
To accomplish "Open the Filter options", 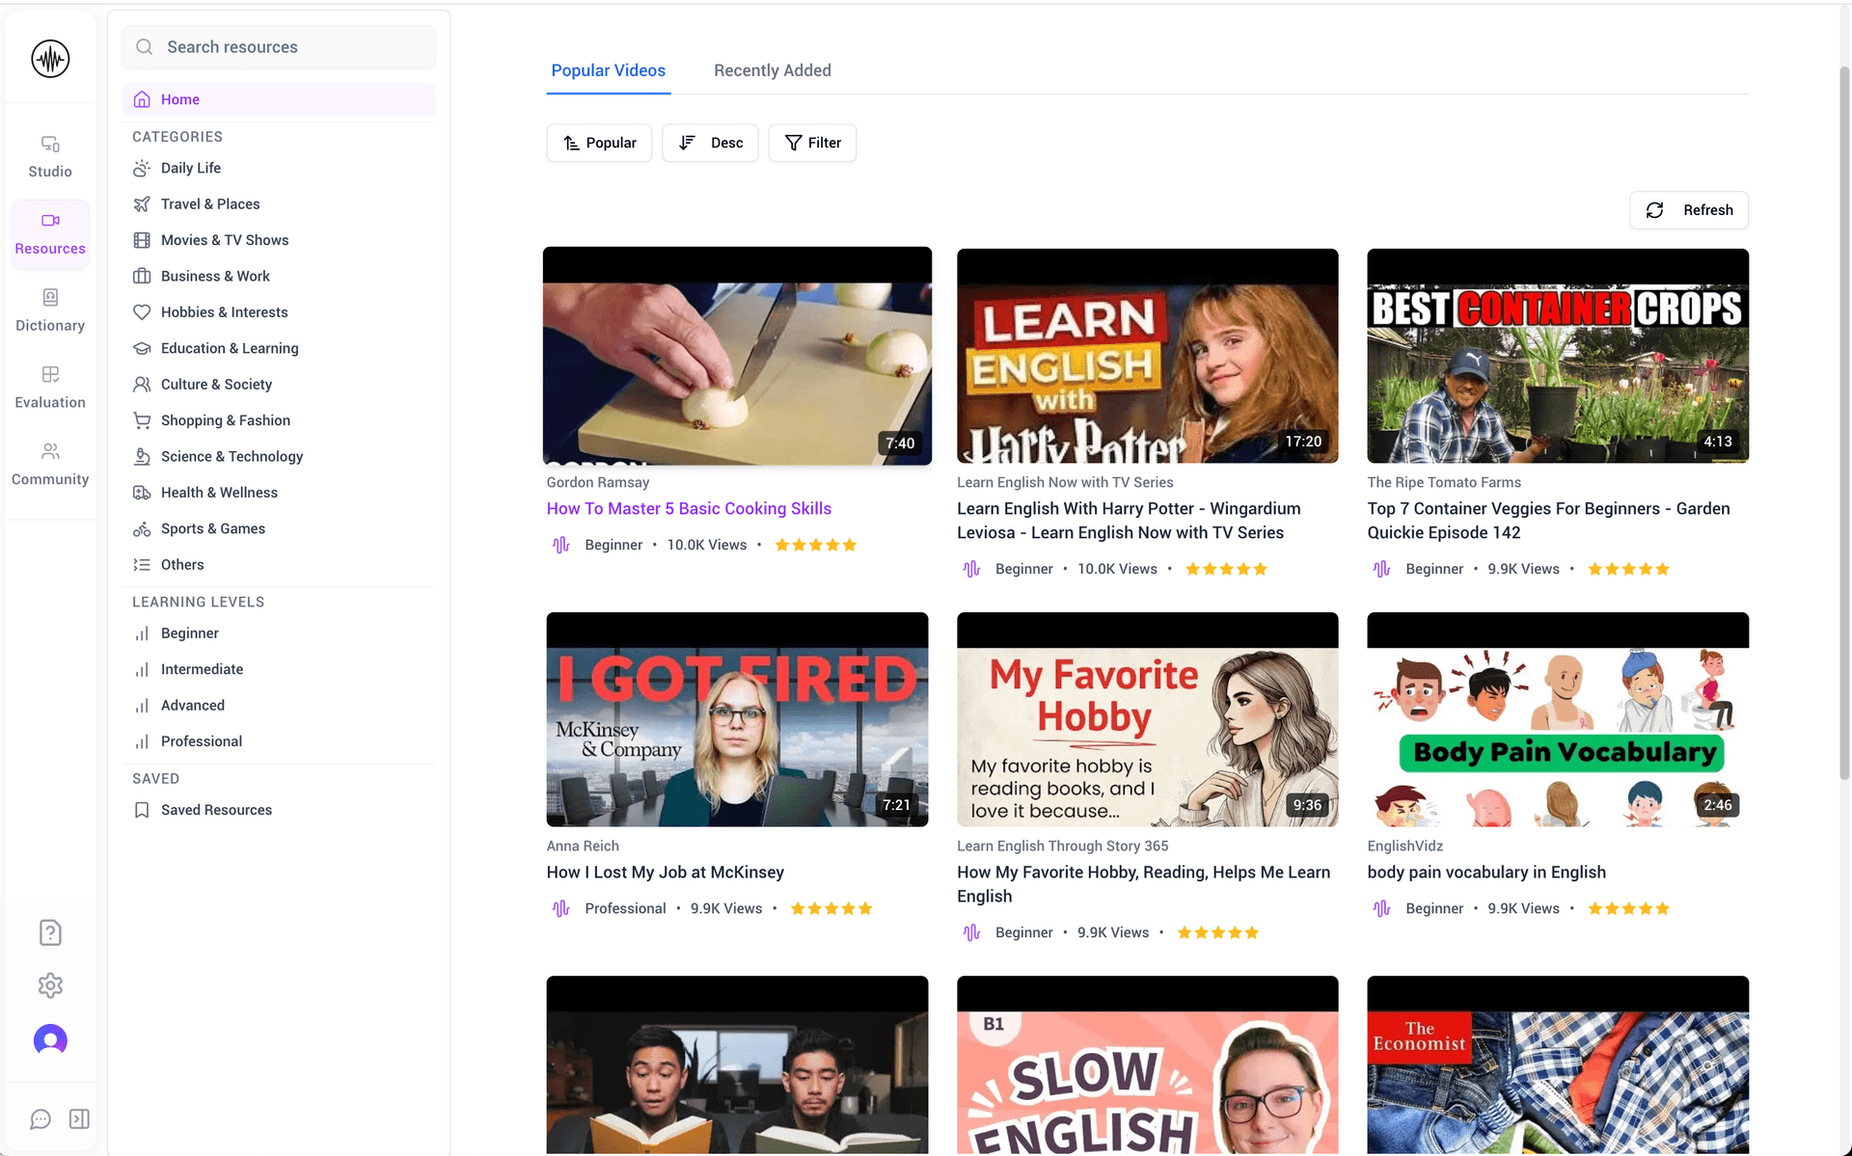I will (812, 143).
